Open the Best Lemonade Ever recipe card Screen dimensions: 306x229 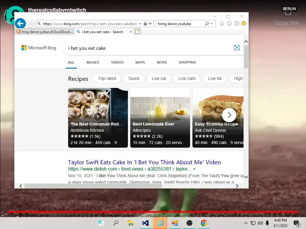(160, 118)
